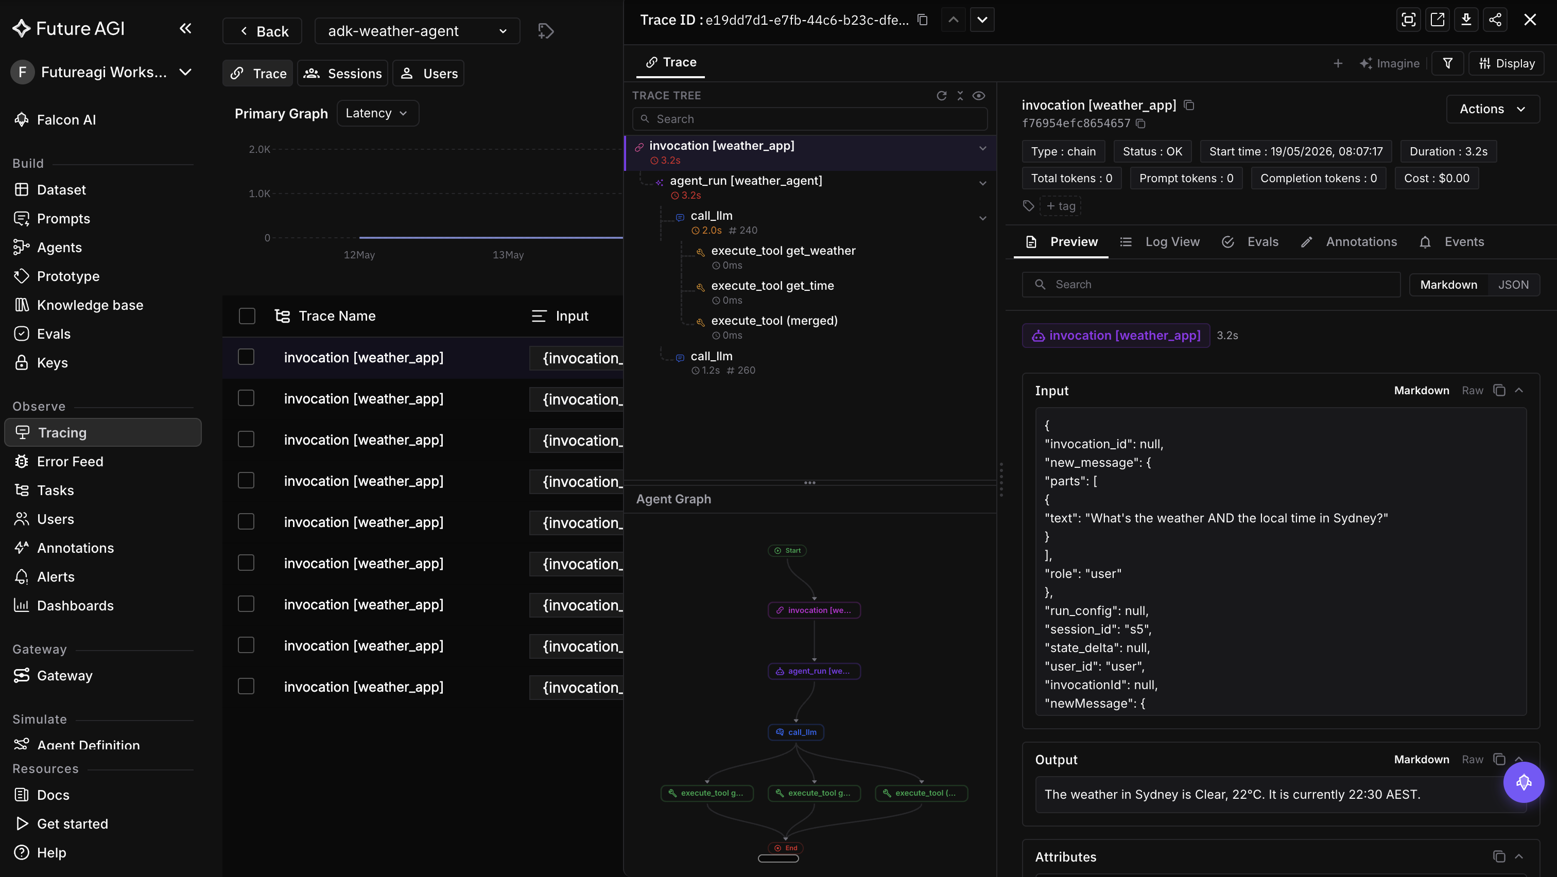Screen dimensions: 1557x877
Task: Open the filter funnel icon
Action: click(1448, 63)
